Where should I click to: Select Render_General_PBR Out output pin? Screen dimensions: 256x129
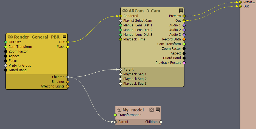click(x=67, y=42)
